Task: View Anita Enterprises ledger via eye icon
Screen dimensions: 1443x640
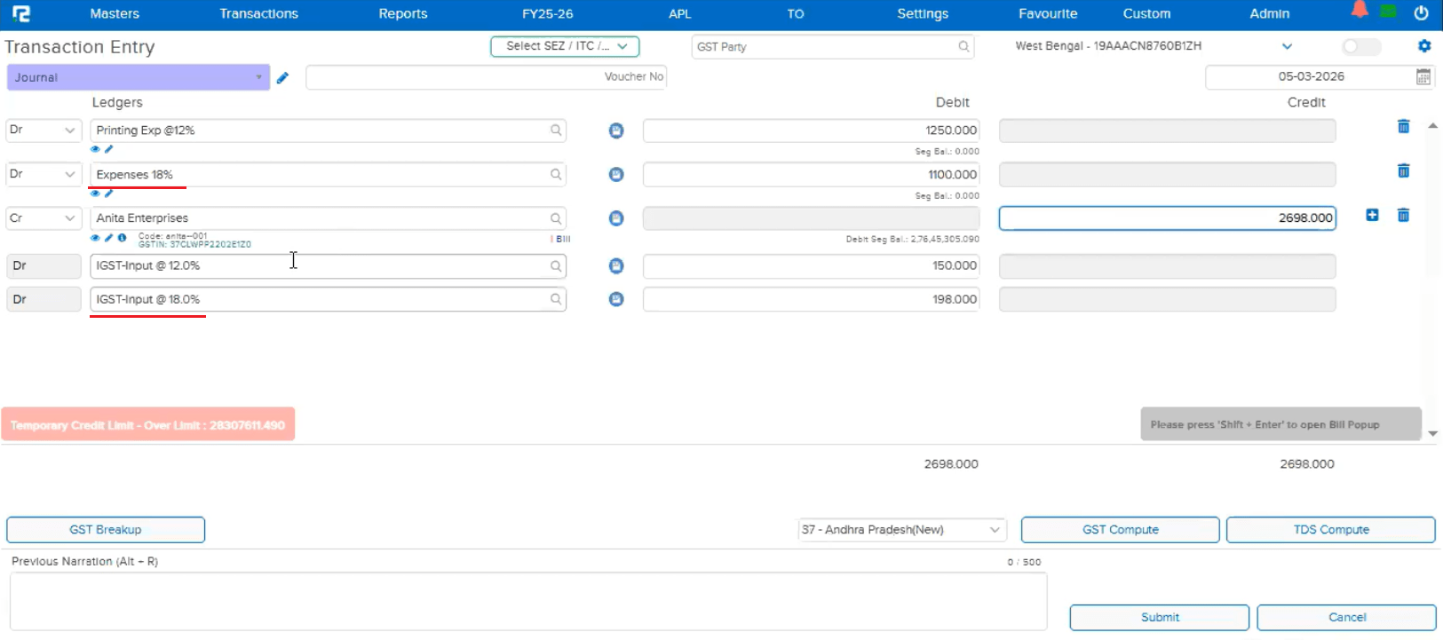Action: click(95, 238)
